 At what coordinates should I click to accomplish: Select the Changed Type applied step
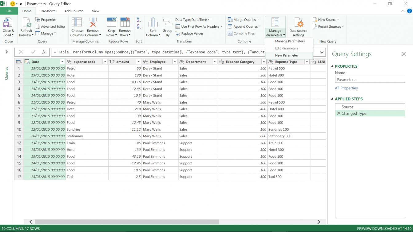pos(370,113)
